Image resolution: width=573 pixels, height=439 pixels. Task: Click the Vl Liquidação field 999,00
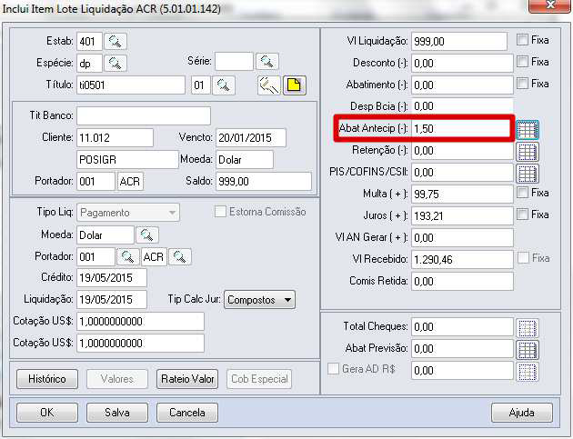click(x=459, y=41)
